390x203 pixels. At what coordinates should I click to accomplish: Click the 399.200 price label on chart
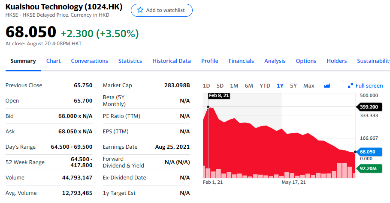[369, 107]
